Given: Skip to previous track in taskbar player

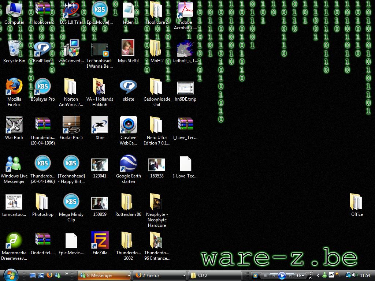Looking at the screenshot, I should point(273,276).
